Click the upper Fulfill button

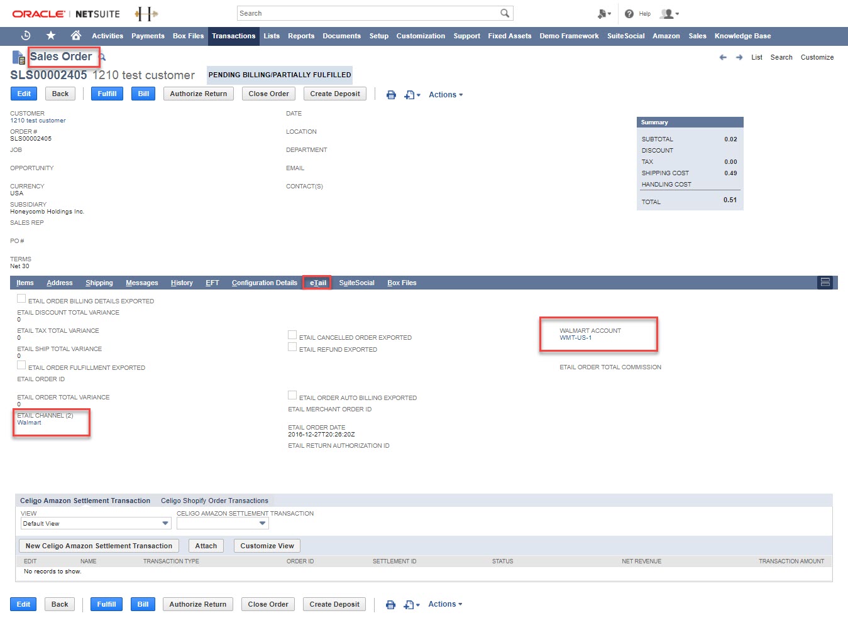pyautogui.click(x=107, y=94)
